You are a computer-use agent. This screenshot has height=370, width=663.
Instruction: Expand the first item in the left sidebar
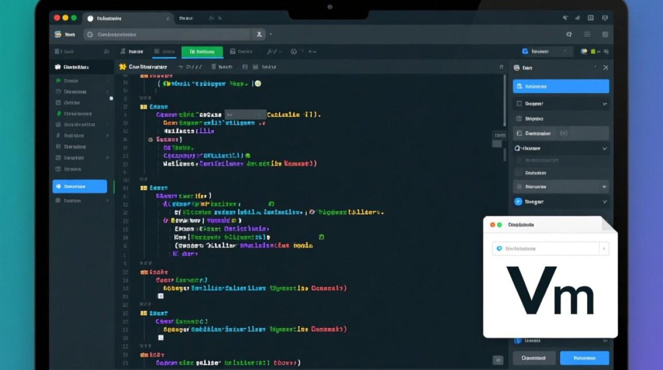[x=107, y=80]
